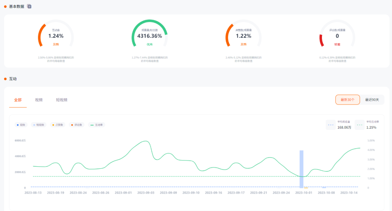
Task: Click the 2.46%-5.12% benchmark description
Action: (244, 59)
